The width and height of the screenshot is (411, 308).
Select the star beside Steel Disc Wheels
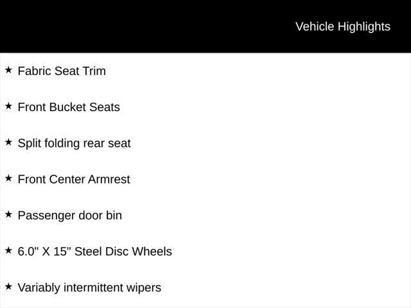coord(8,250)
